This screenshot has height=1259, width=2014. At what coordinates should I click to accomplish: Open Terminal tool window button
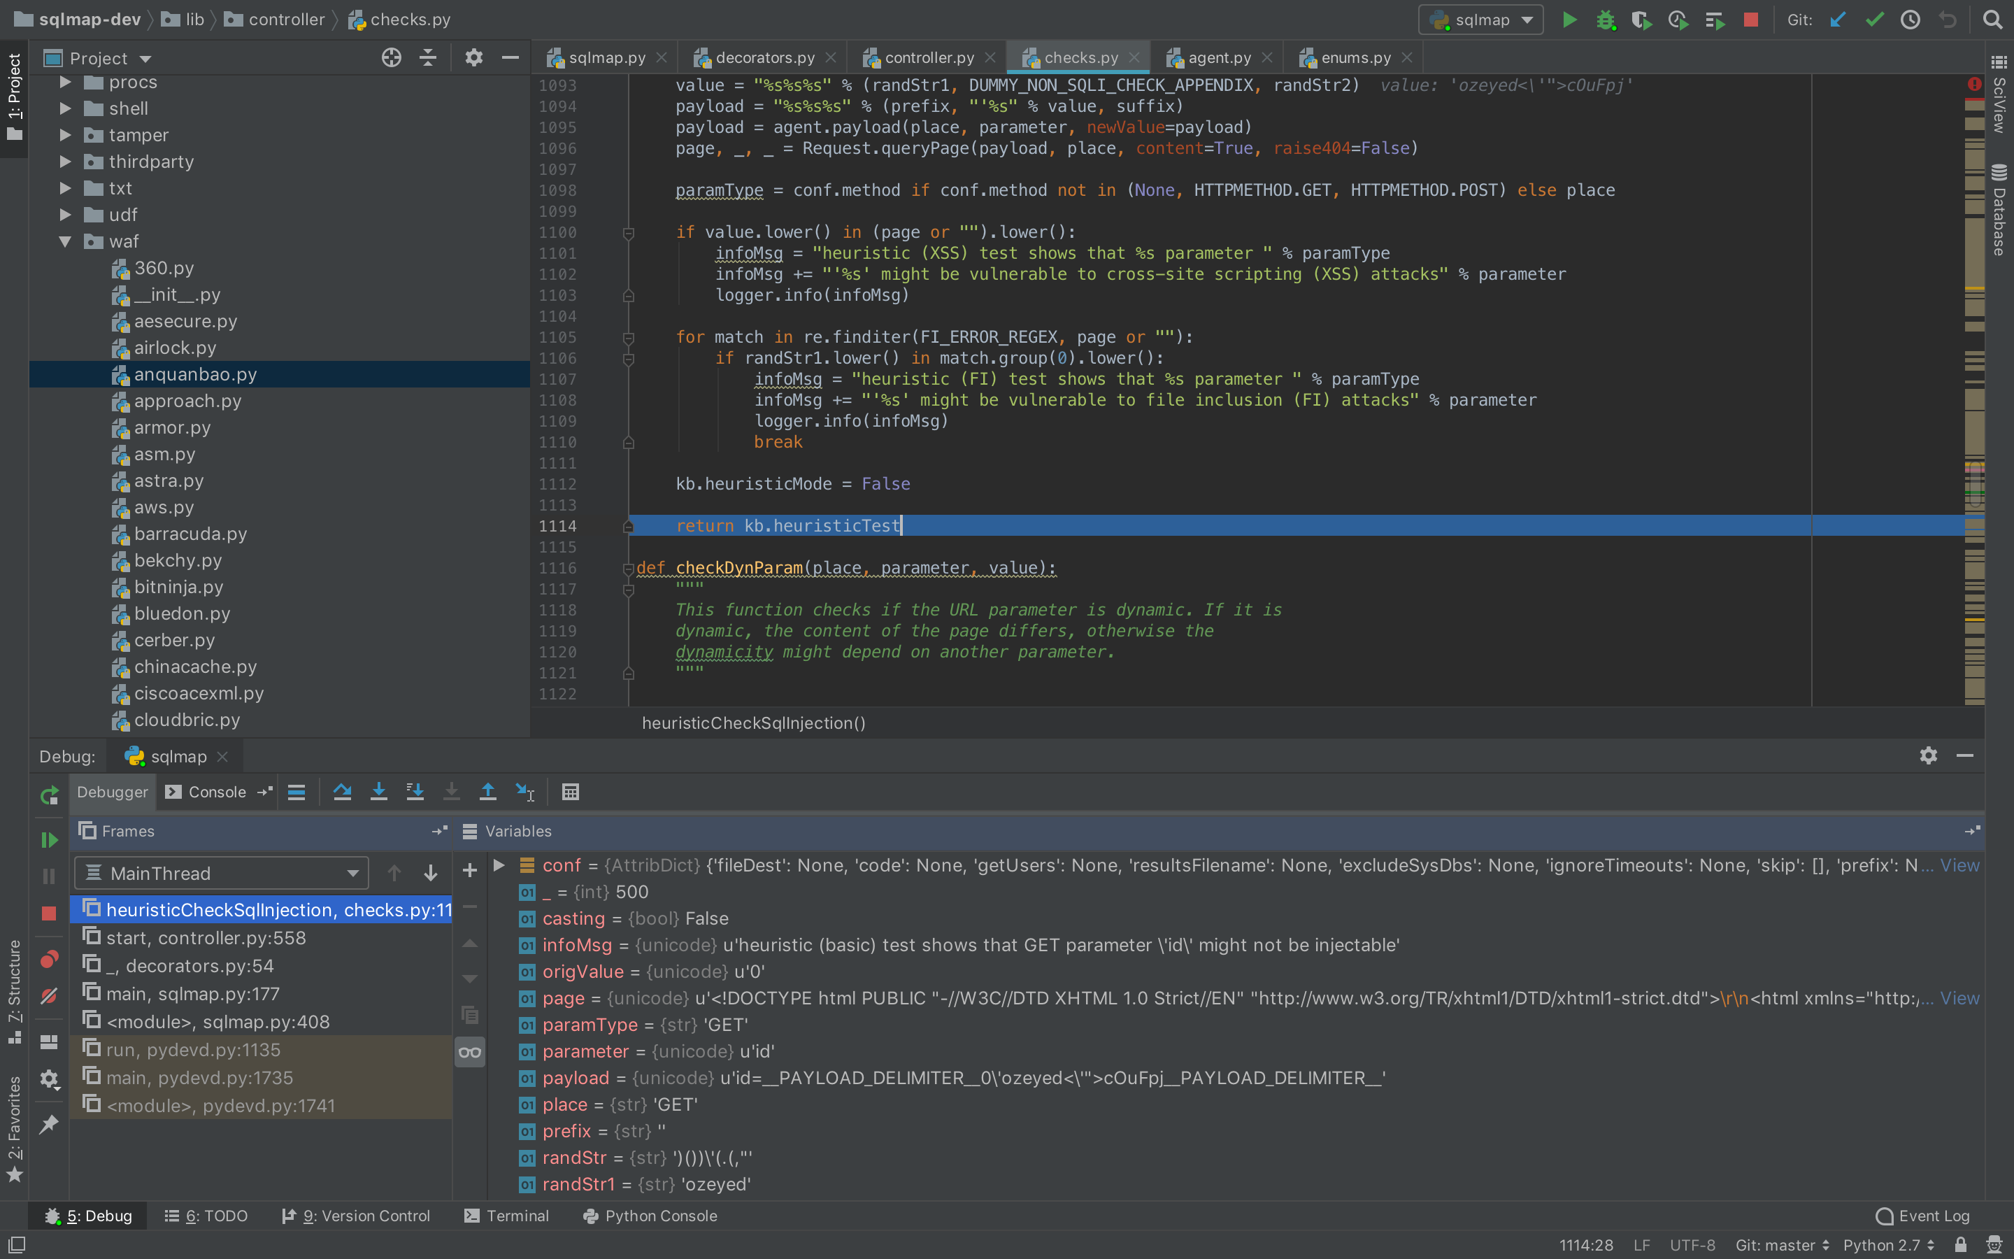pos(506,1216)
